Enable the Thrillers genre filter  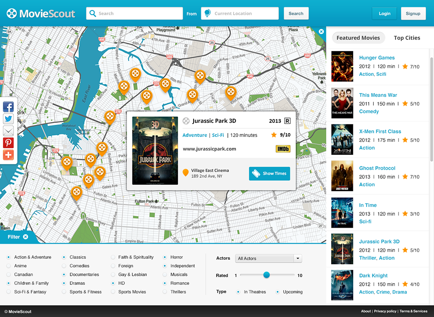(164, 292)
